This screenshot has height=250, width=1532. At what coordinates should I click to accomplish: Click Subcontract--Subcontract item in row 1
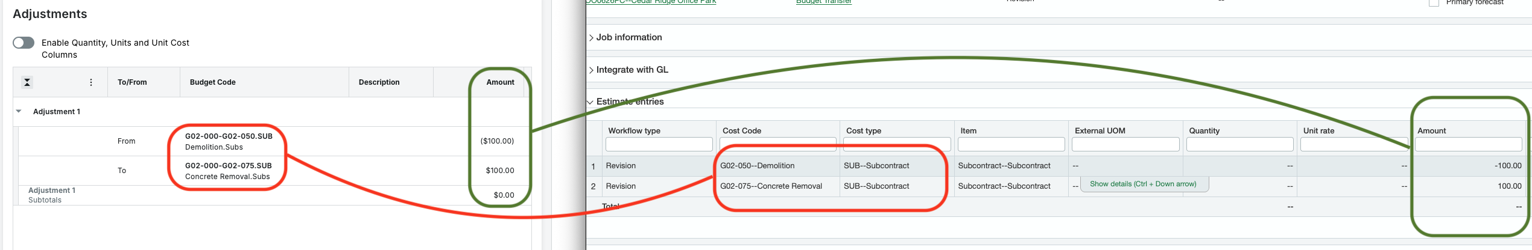pos(1004,166)
